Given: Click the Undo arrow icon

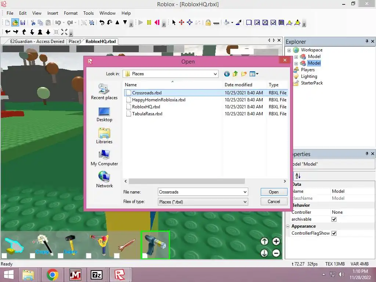Looking at the screenshot, I should tap(58, 22).
